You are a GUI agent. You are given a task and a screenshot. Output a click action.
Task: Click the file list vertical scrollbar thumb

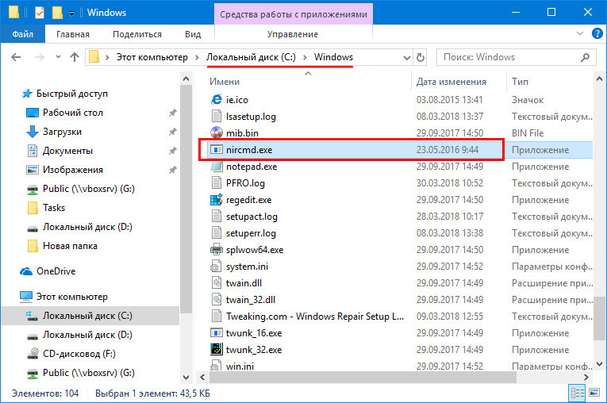pos(599,319)
